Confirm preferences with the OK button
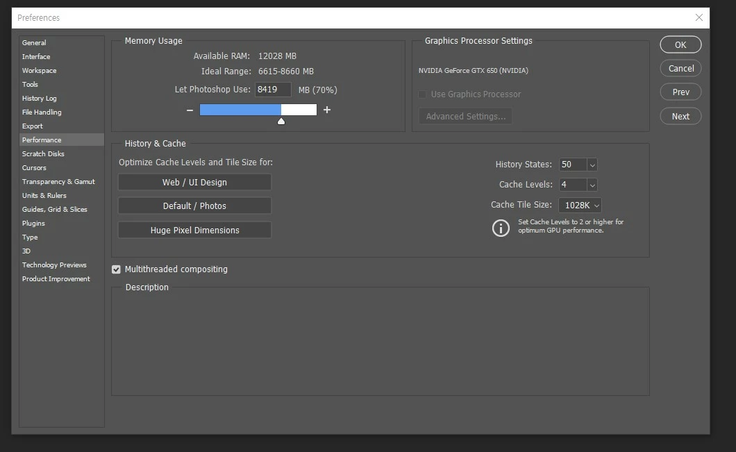736x452 pixels. pyautogui.click(x=680, y=44)
